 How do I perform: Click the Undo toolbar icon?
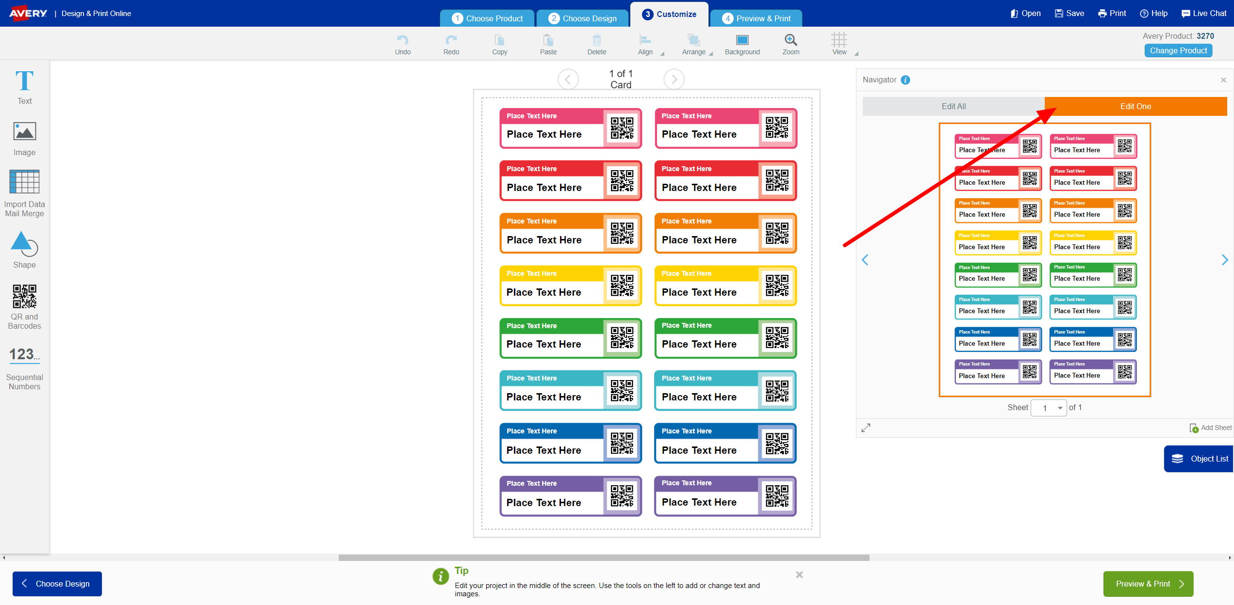(403, 45)
